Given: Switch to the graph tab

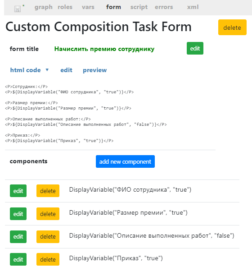Looking at the screenshot, I should pyautogui.click(x=43, y=7).
